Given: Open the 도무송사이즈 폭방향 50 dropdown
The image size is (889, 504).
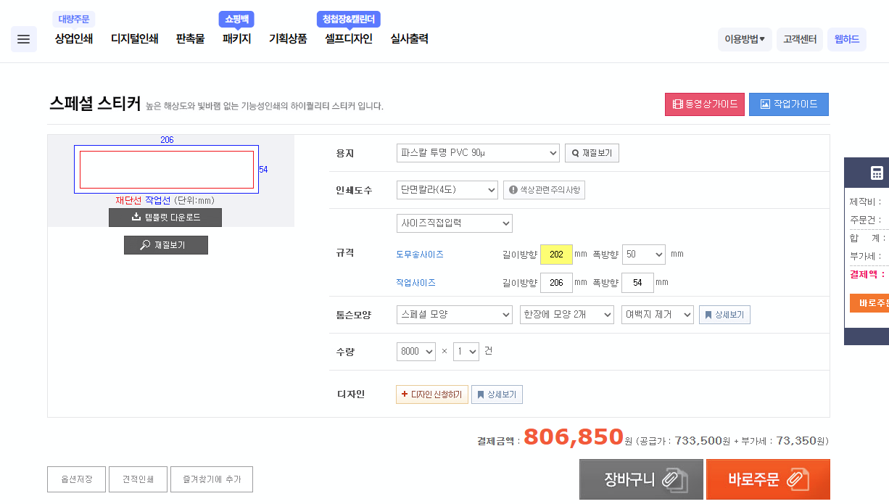Looking at the screenshot, I should click(644, 255).
